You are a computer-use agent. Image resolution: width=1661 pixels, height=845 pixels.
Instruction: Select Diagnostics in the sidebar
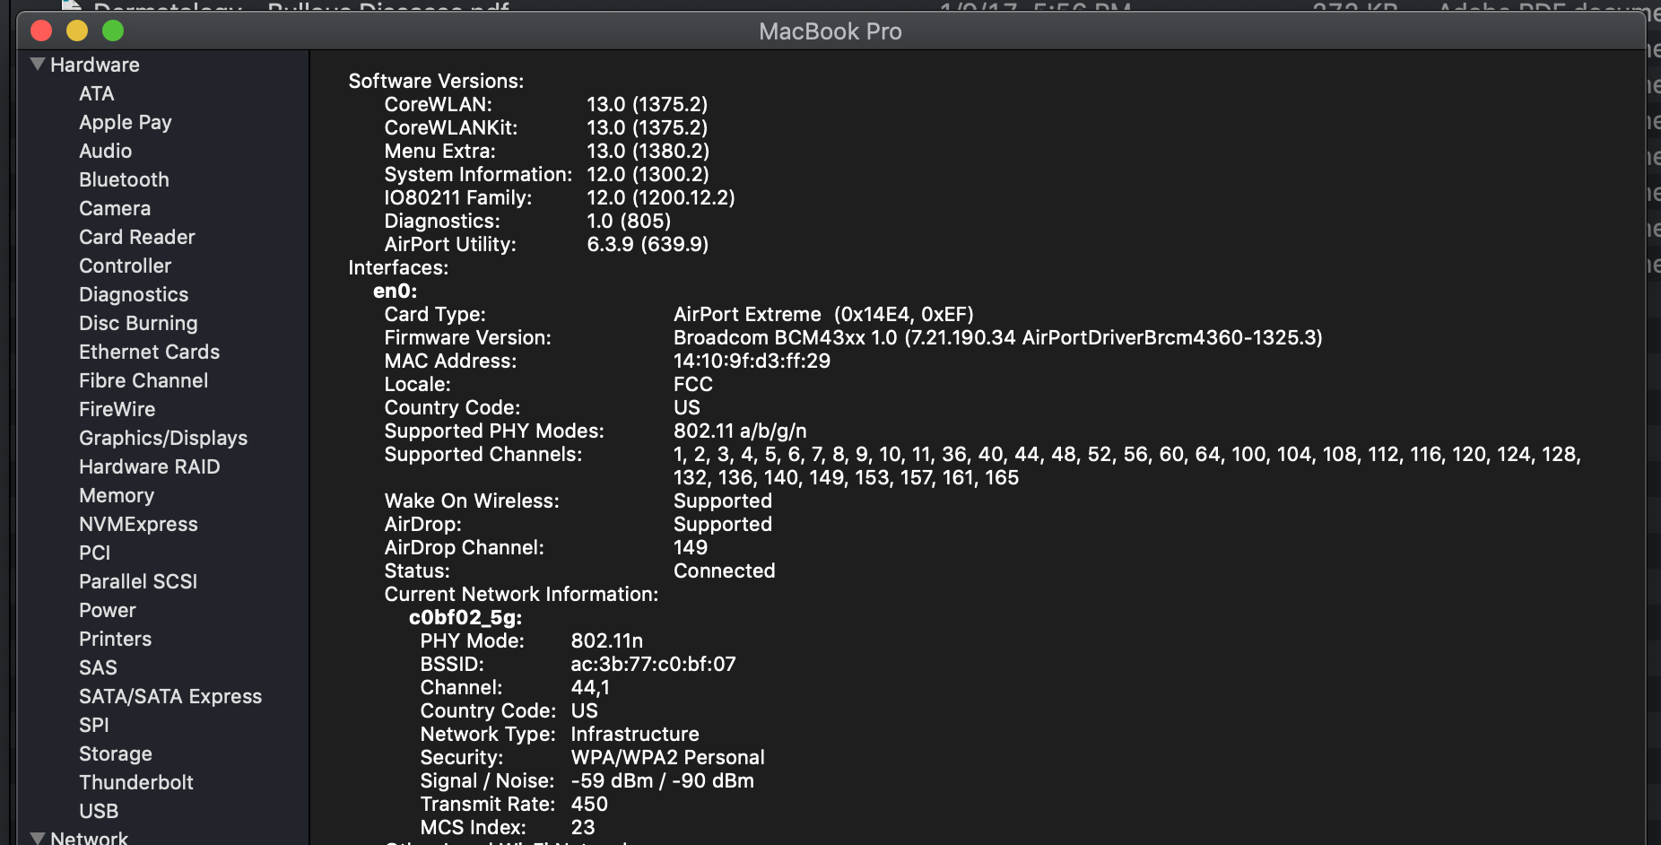pyautogui.click(x=134, y=294)
